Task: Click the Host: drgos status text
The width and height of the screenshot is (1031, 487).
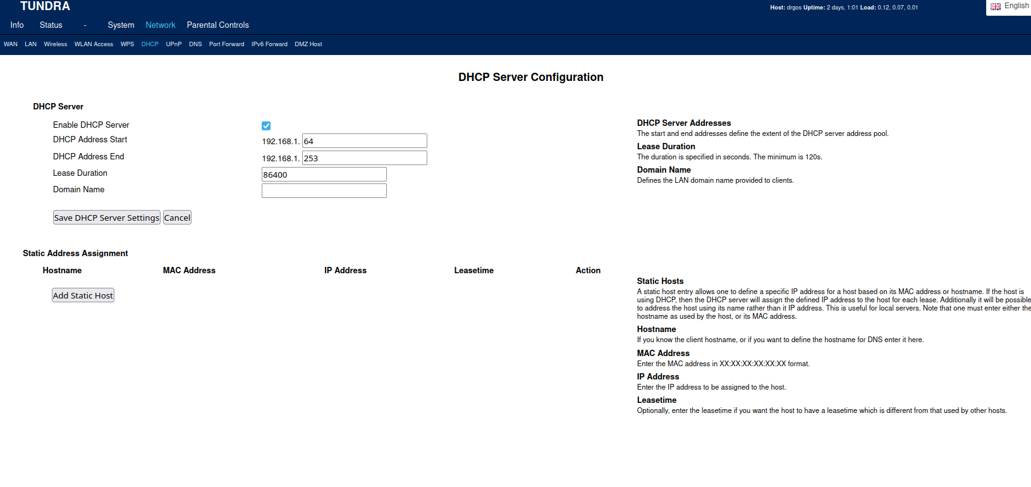Action: click(786, 8)
